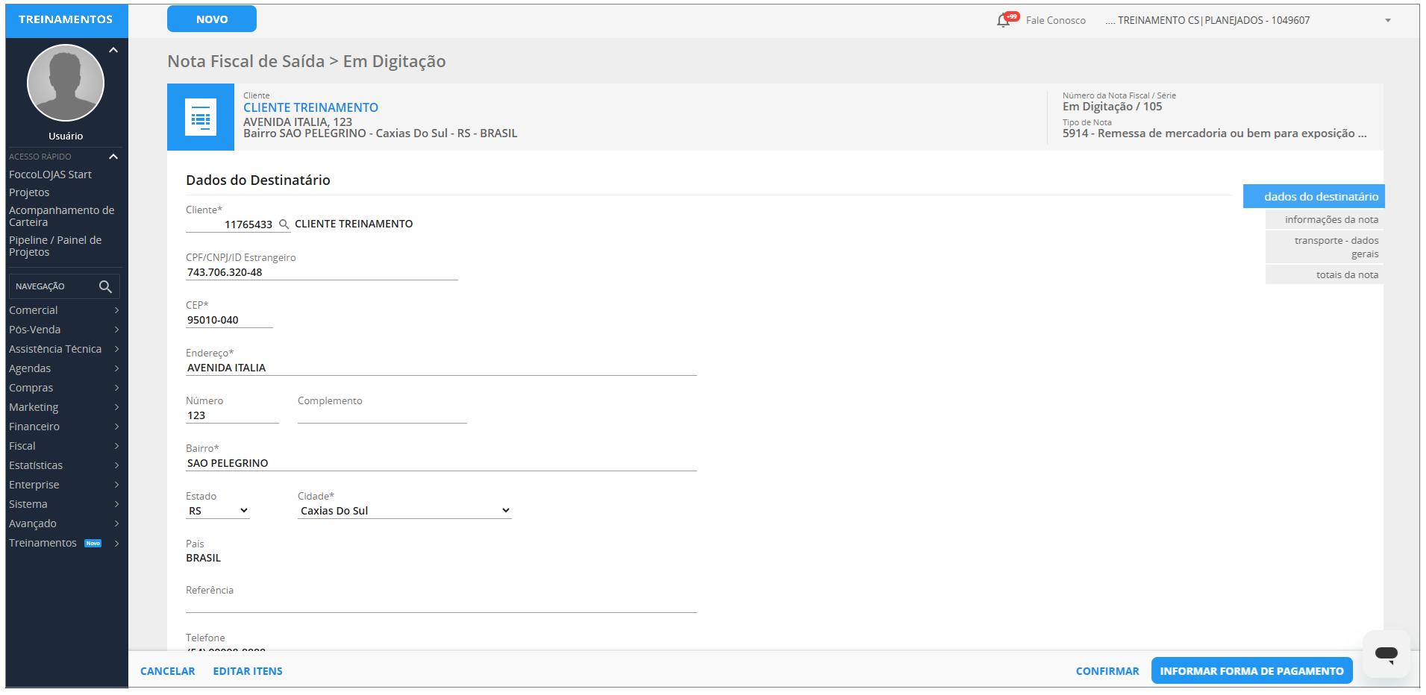
Task: Click the Endereço input field
Action: point(441,368)
